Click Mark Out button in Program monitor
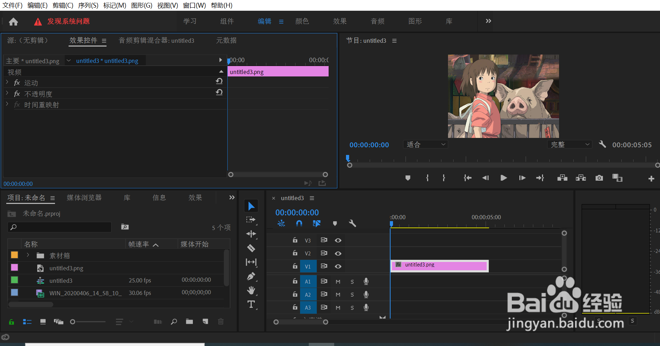 point(443,178)
